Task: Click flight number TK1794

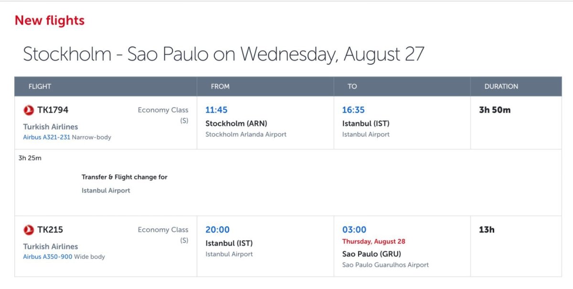Action: (53, 110)
